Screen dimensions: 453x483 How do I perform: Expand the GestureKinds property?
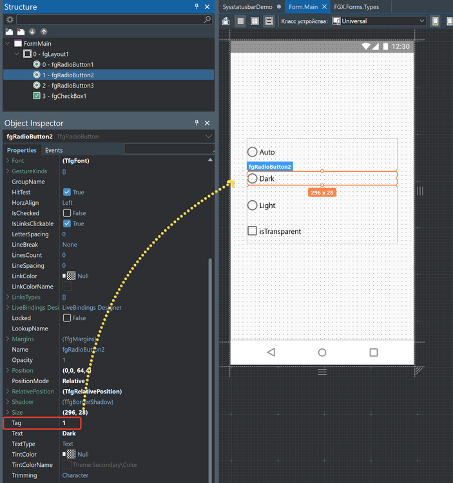[7, 171]
